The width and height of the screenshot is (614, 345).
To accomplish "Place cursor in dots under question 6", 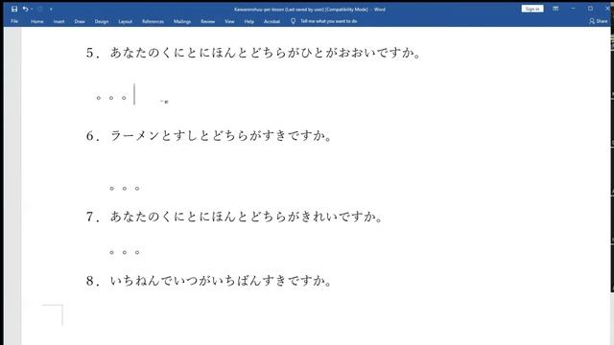I will pyautogui.click(x=125, y=188).
